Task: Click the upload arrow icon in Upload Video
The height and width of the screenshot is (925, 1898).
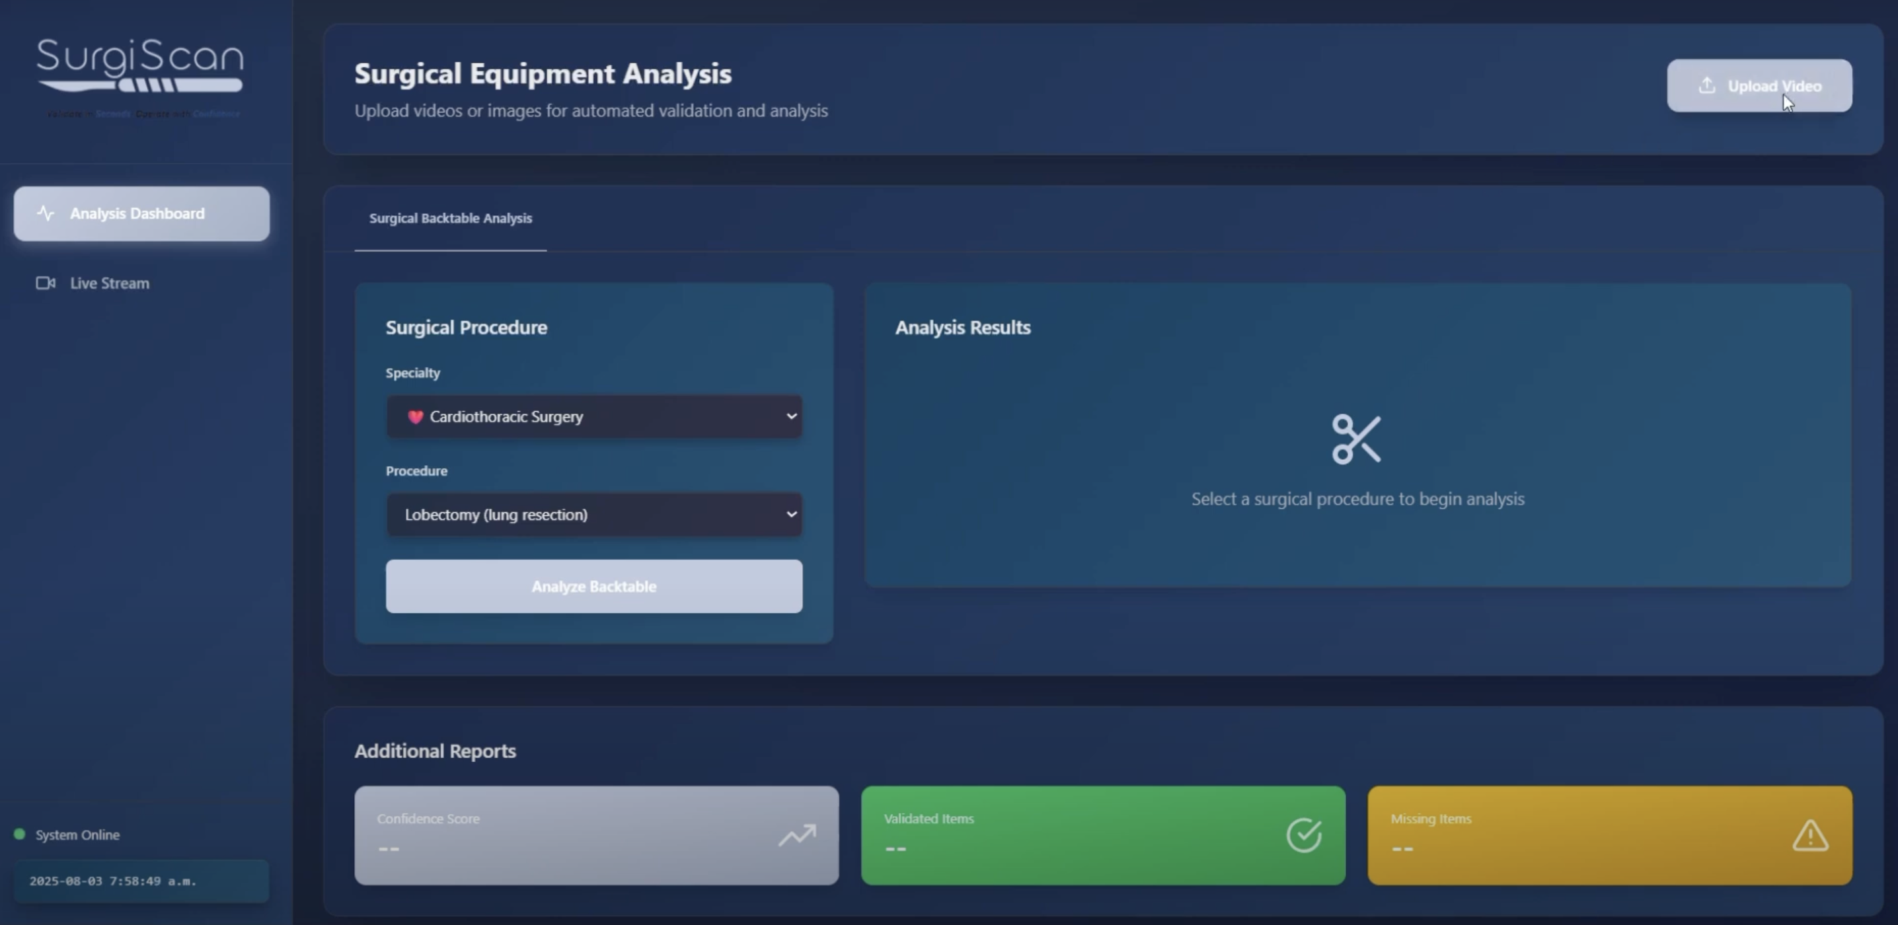Action: [x=1706, y=85]
